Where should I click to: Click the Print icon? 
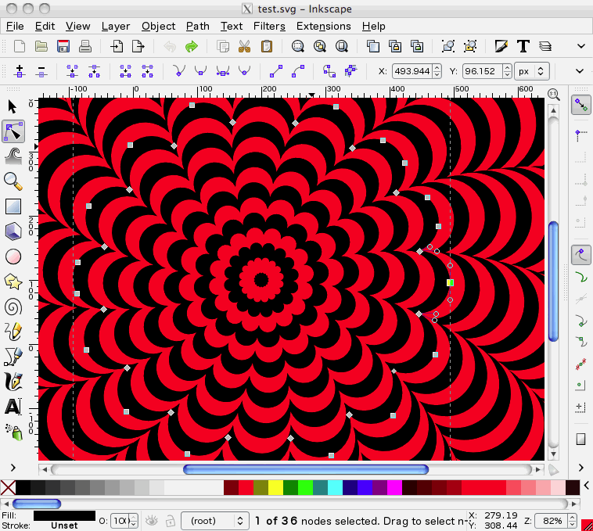pyautogui.click(x=85, y=46)
